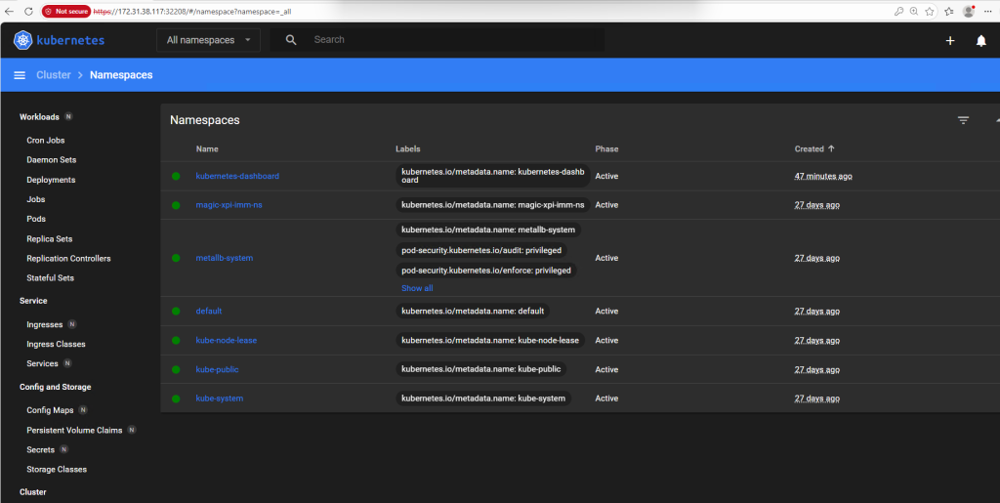Click the filter icon in Namespaces card
Screen dimensions: 1000x503
963,120
